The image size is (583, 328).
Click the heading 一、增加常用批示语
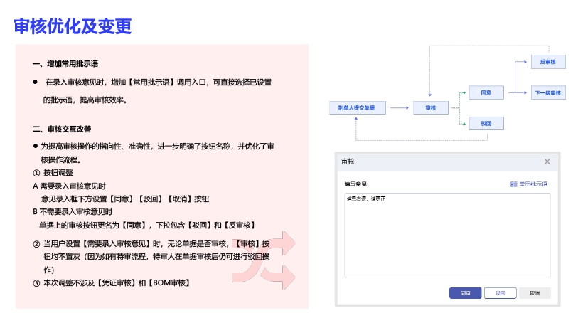click(x=65, y=64)
